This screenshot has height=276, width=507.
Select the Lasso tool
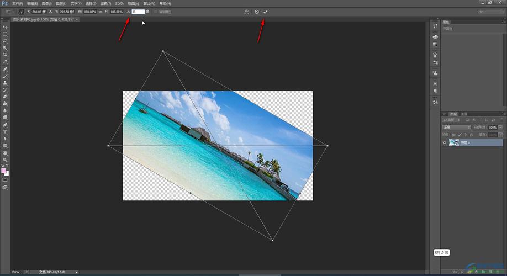[x=5, y=41]
